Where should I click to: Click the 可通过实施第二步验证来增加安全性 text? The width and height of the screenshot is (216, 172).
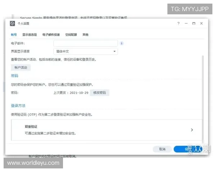click(x=50, y=133)
